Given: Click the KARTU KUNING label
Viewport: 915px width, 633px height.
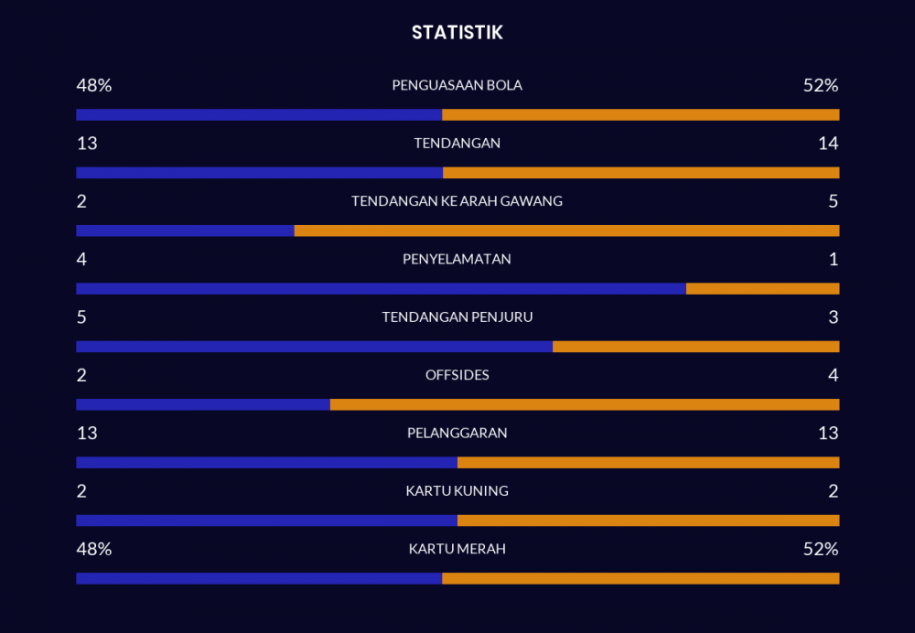Looking at the screenshot, I should (x=457, y=490).
